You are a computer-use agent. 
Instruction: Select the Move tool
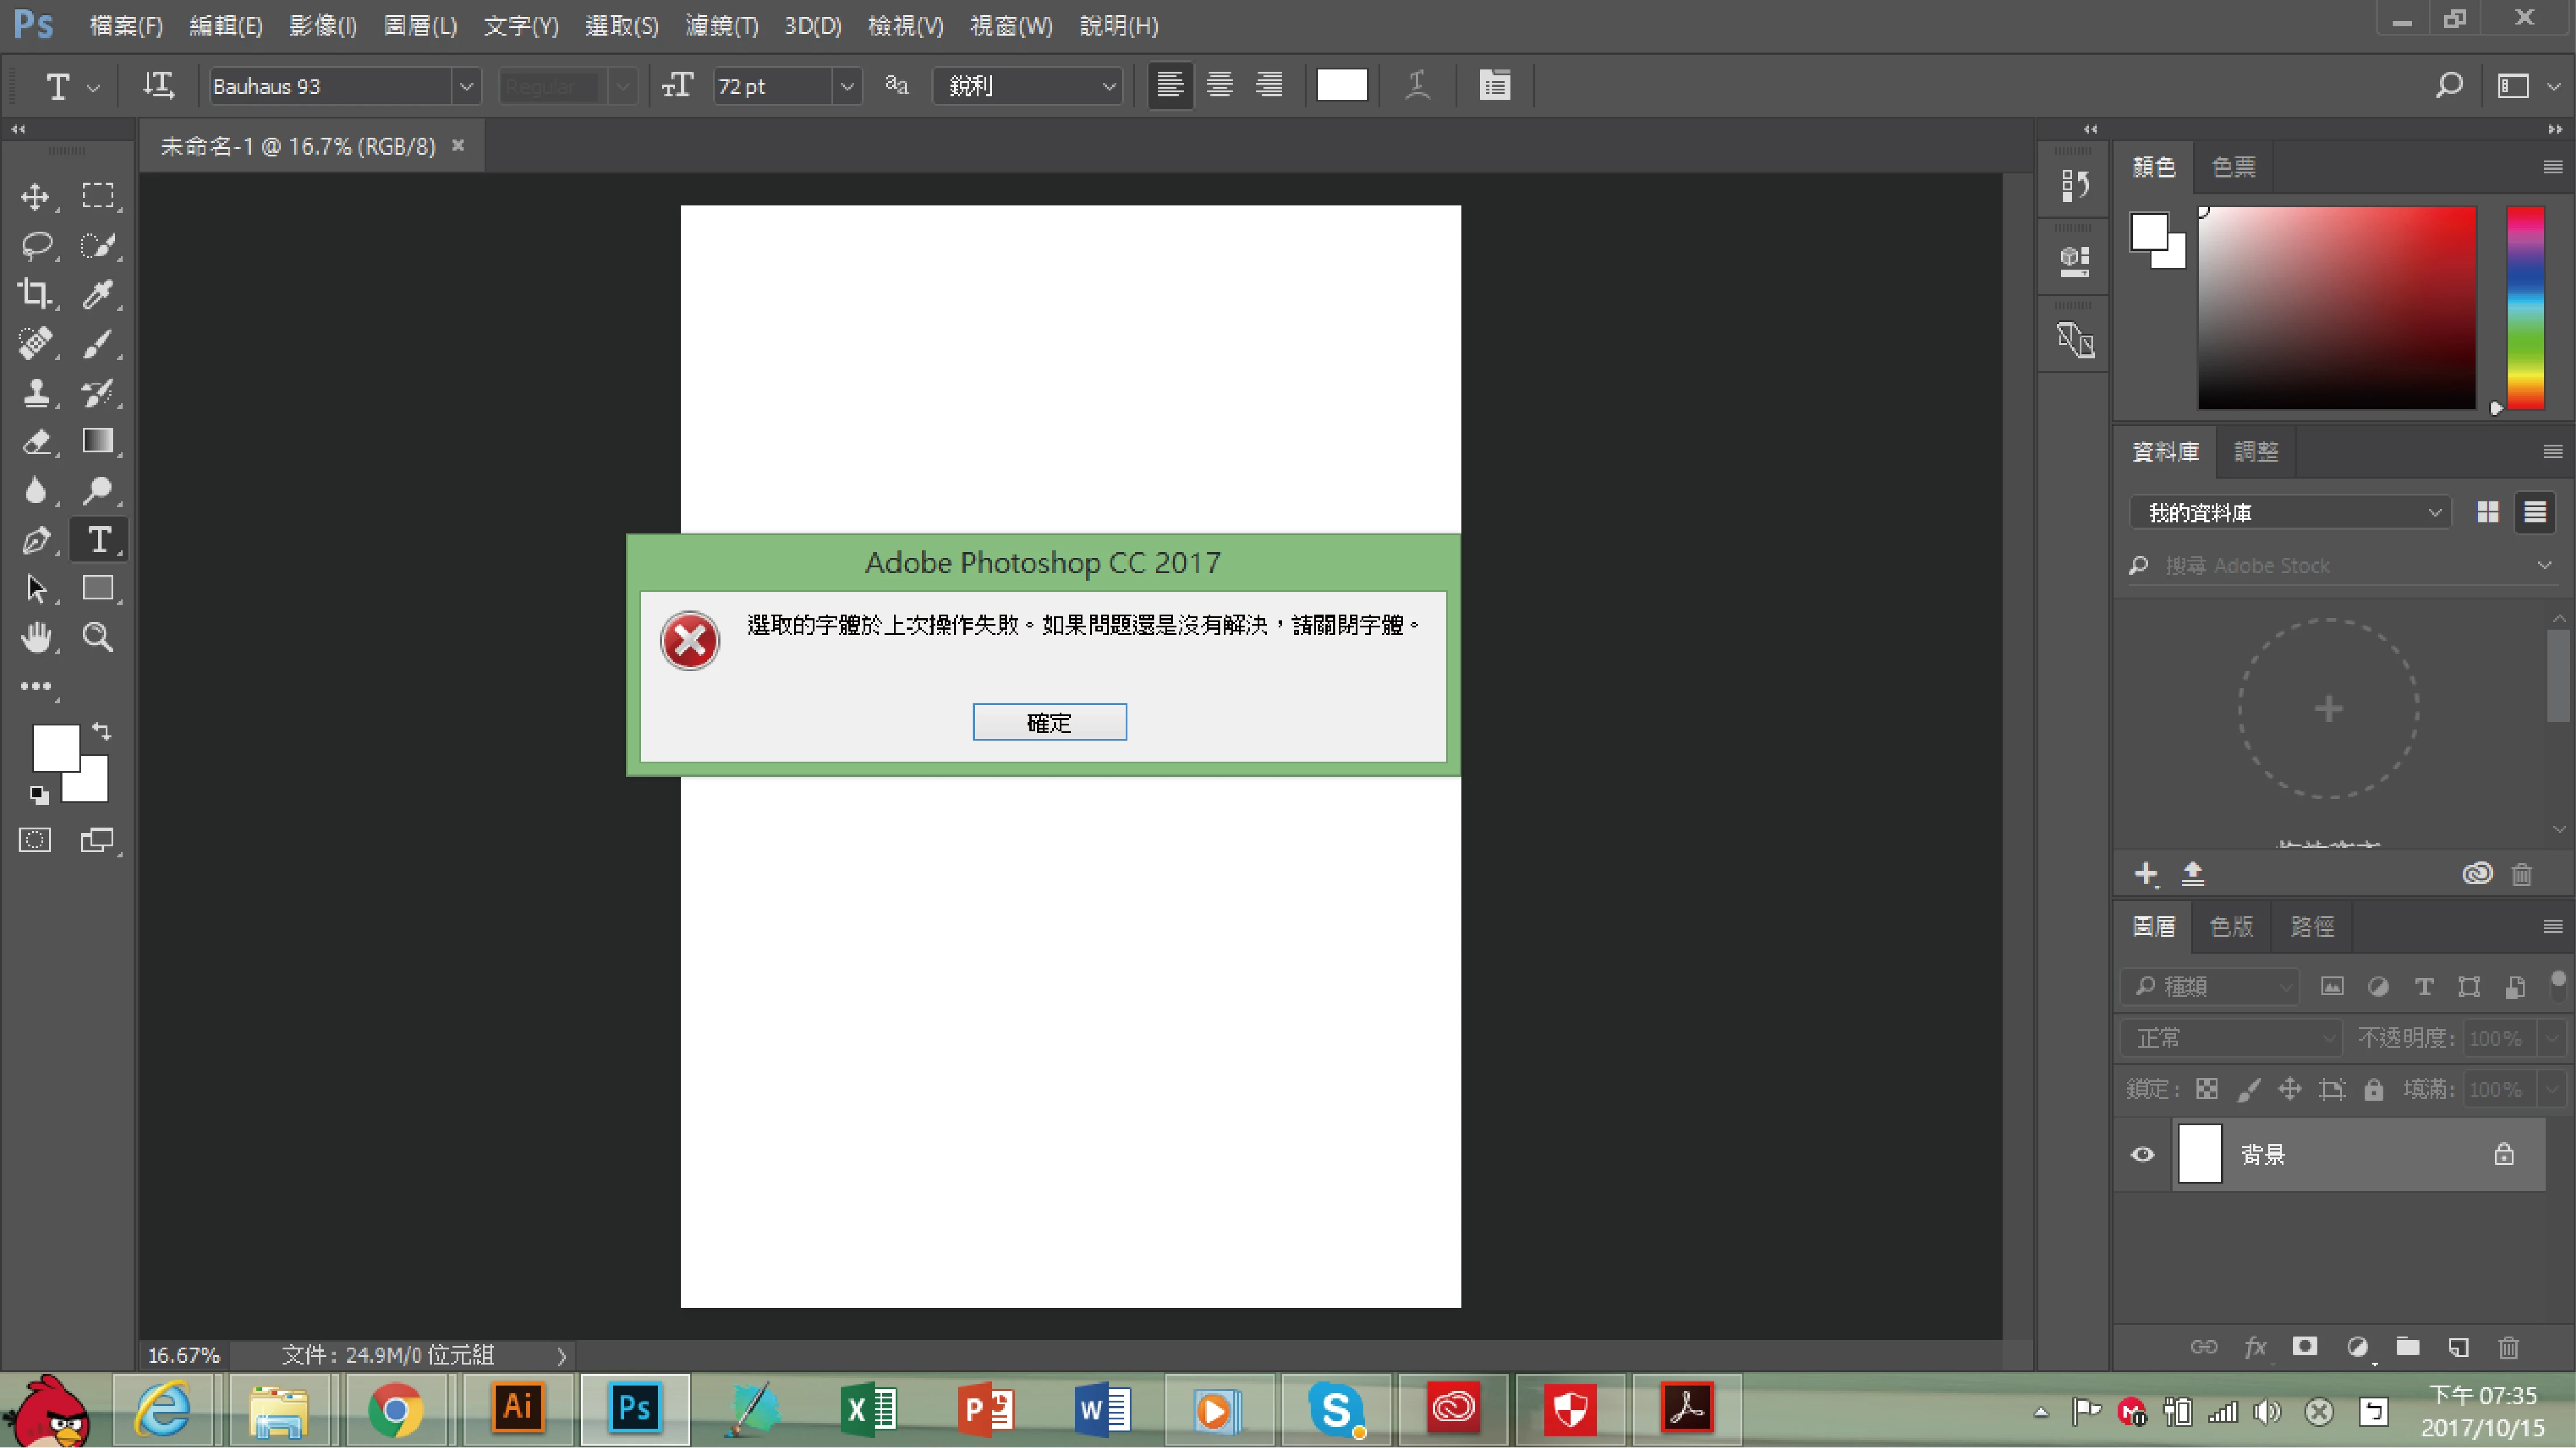click(35, 196)
